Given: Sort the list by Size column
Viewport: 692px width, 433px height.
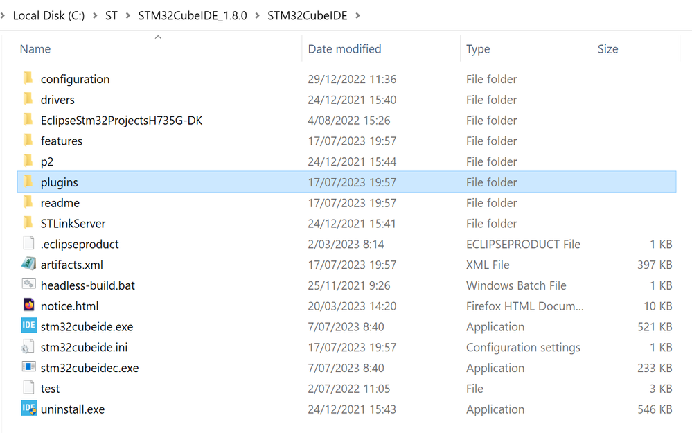Looking at the screenshot, I should coord(607,49).
